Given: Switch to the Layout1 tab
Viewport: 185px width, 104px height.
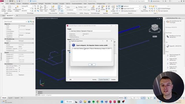Looking at the screenshot, I should tap(10, 98).
